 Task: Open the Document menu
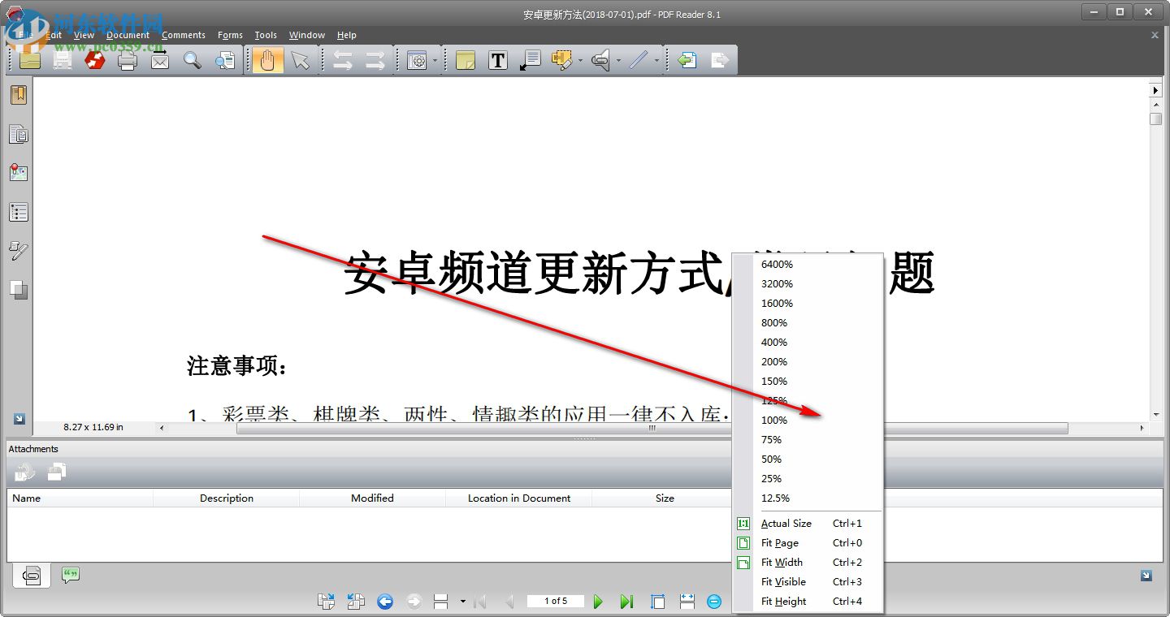[128, 35]
